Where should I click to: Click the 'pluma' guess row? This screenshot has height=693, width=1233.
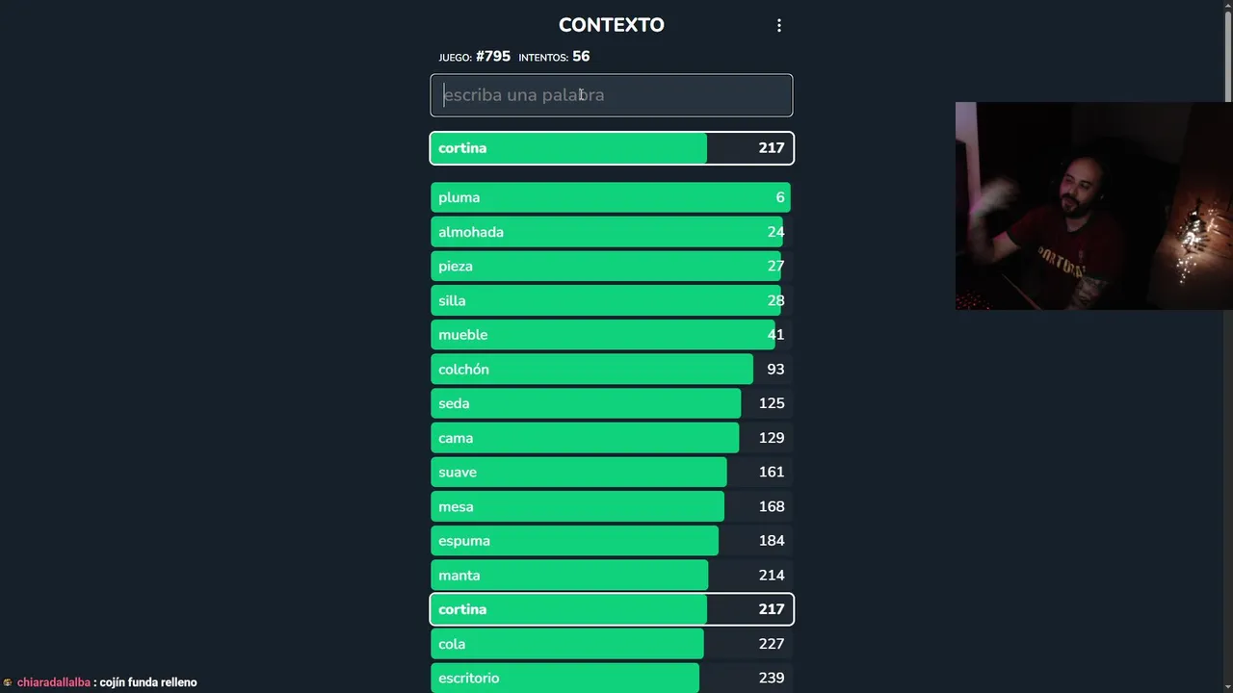tap(611, 197)
